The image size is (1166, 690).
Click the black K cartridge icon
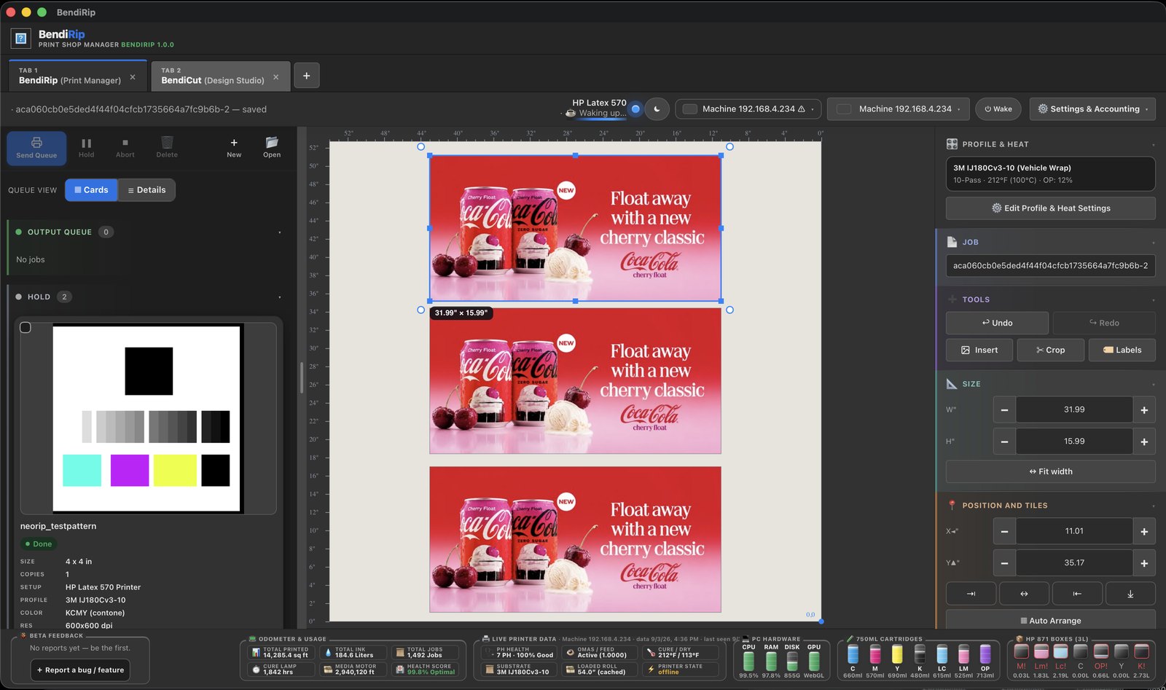pos(920,654)
